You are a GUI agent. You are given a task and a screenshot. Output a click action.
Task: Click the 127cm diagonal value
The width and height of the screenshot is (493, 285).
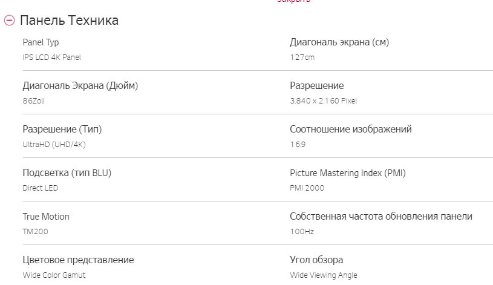[x=302, y=57]
